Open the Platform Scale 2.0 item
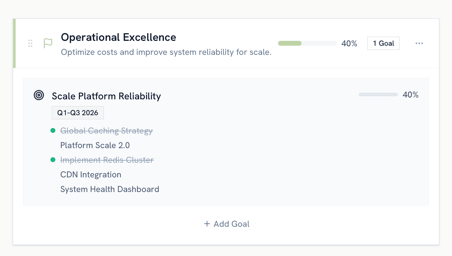Viewport: 452px width, 256px height. (95, 145)
